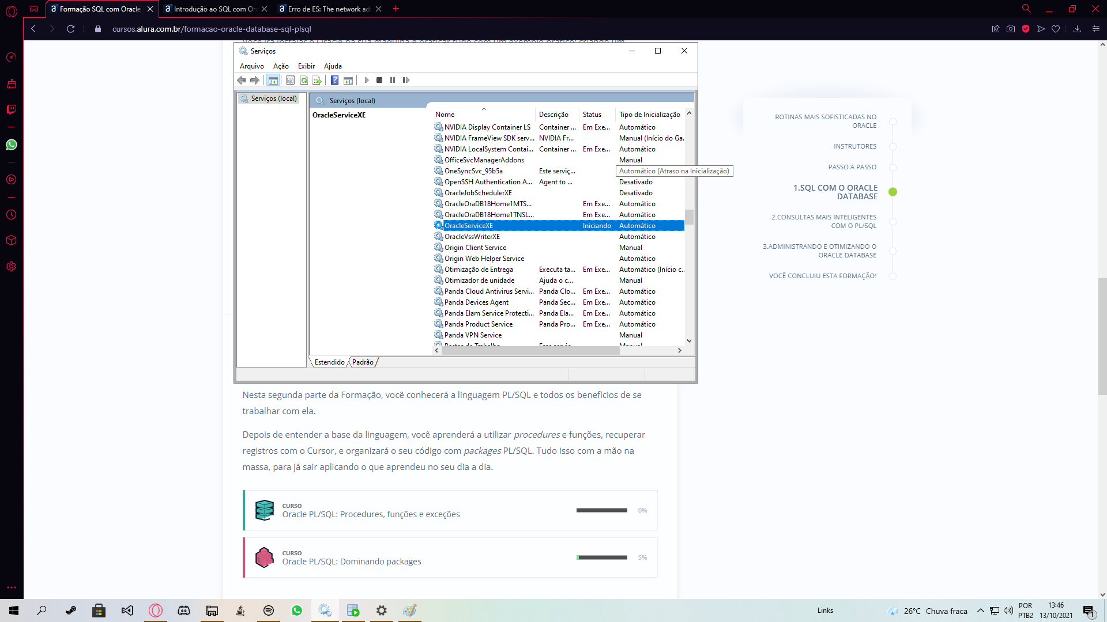Select the OracleJobSchedulerXE service row
The height and width of the screenshot is (622, 1107).
point(559,193)
